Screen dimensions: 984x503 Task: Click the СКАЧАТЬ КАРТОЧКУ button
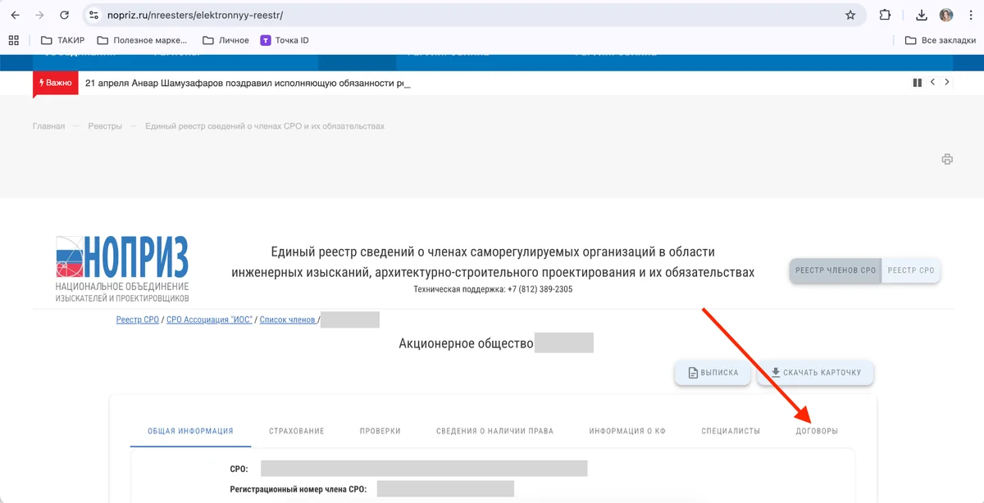click(815, 373)
